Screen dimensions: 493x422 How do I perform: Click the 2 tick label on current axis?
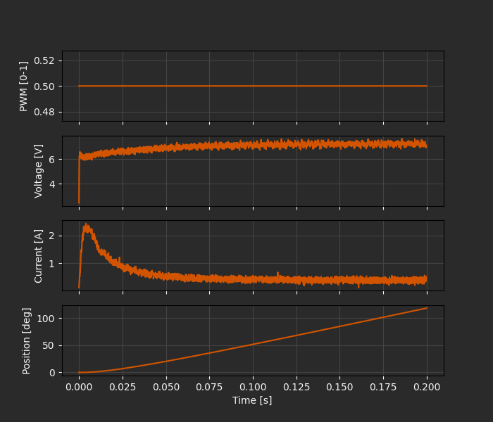click(x=51, y=236)
